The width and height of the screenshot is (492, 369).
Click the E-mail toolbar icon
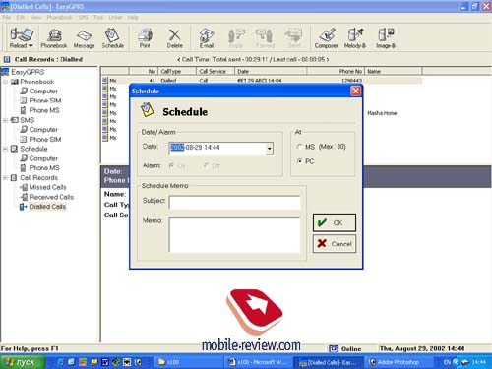click(x=207, y=38)
